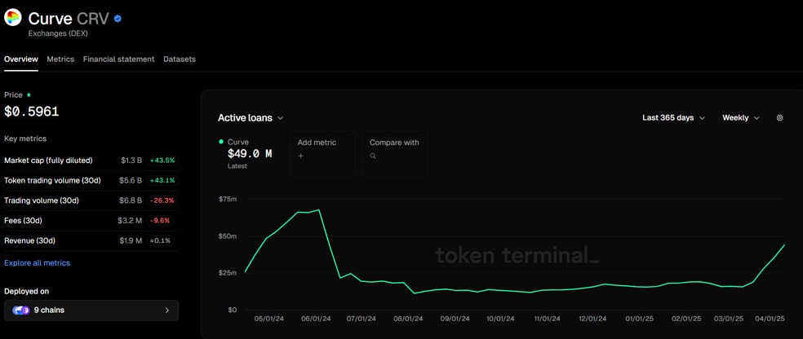Image resolution: width=803 pixels, height=339 pixels.
Task: Open the Active loans metric dropdown
Action: click(x=251, y=117)
